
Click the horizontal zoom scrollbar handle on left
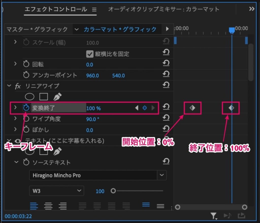177,207
